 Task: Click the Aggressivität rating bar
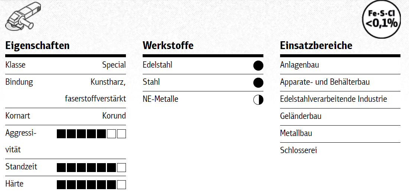[91, 134]
